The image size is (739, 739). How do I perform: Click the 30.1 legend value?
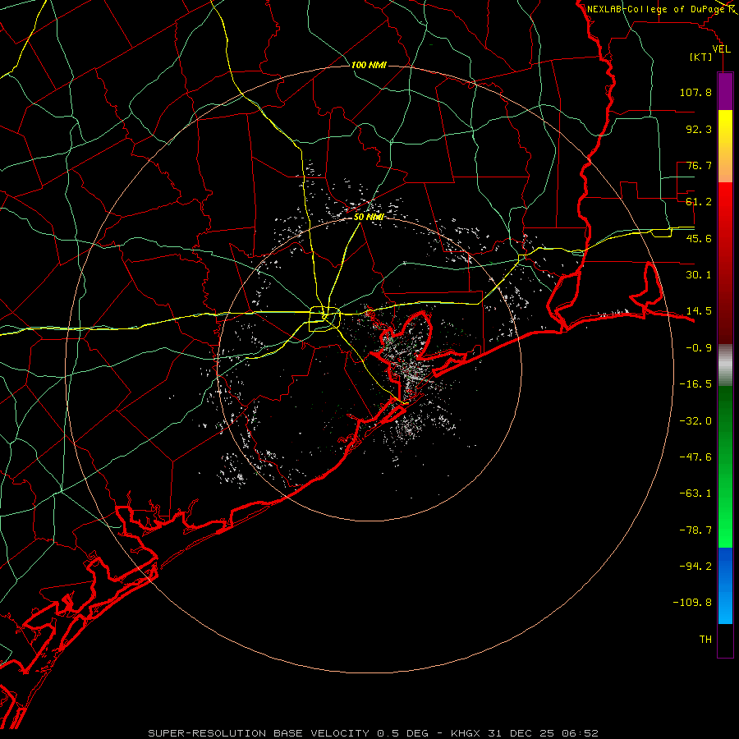click(699, 275)
